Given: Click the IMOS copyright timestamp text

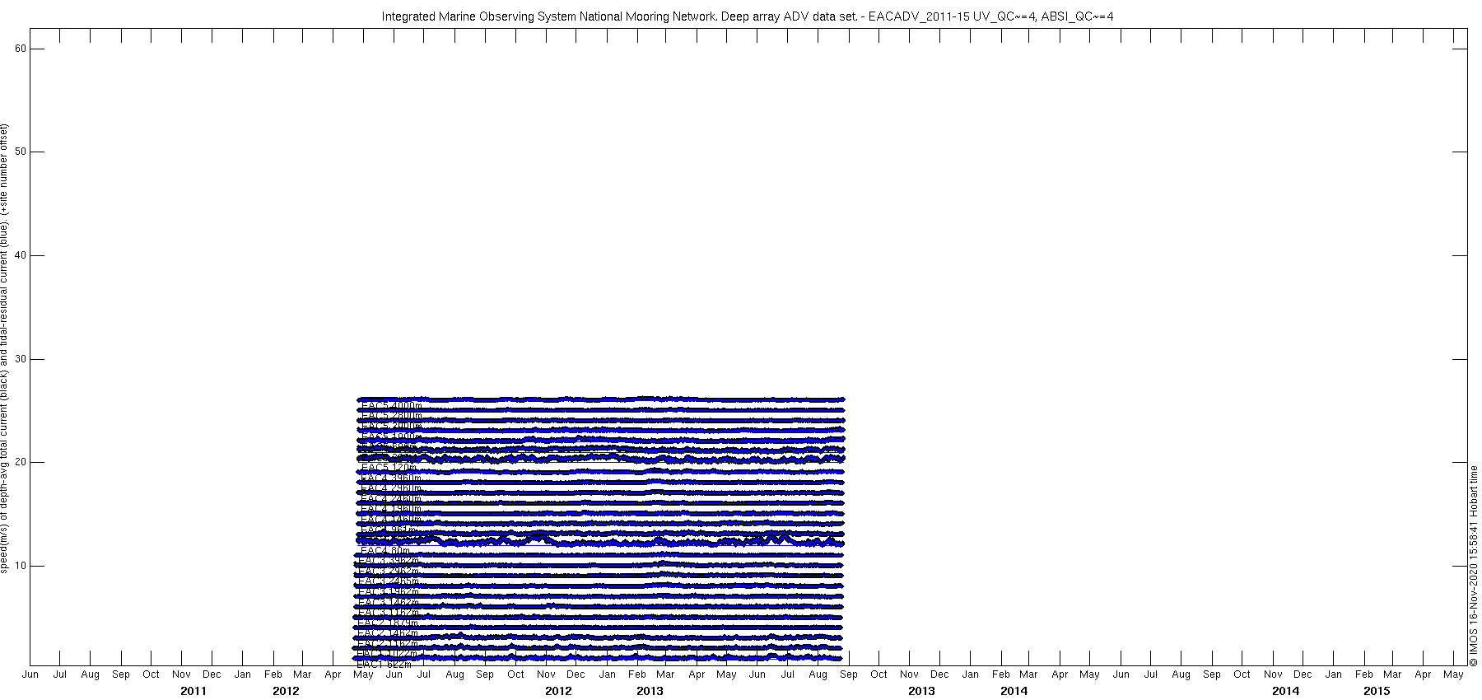Looking at the screenshot, I should coord(1474,566).
